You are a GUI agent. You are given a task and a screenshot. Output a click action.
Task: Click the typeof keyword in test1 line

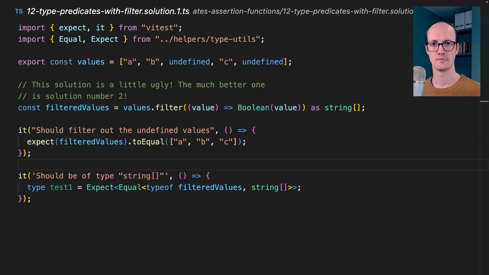[159, 187]
